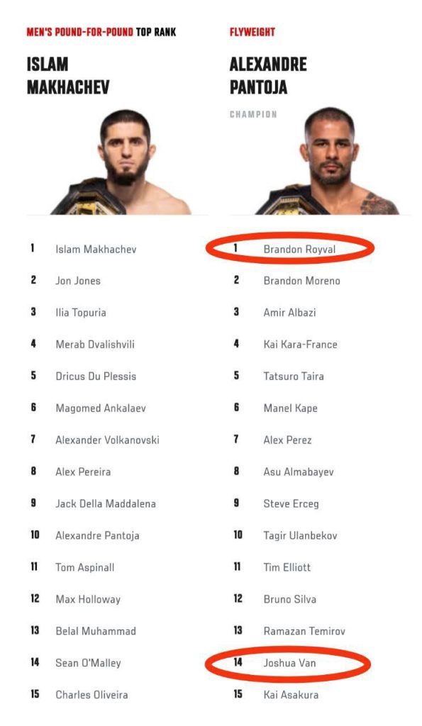Open Ilia Topuria's fighter profile
Image resolution: width=422 pixels, height=726 pixels.
tap(81, 313)
